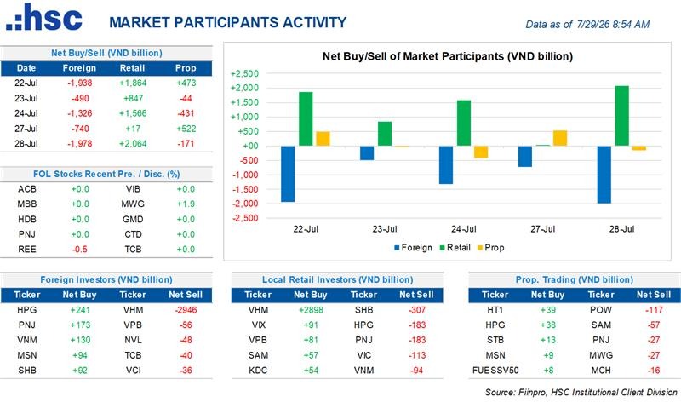Select the green Retail legend swatch
The image size is (681, 408).
(x=442, y=248)
